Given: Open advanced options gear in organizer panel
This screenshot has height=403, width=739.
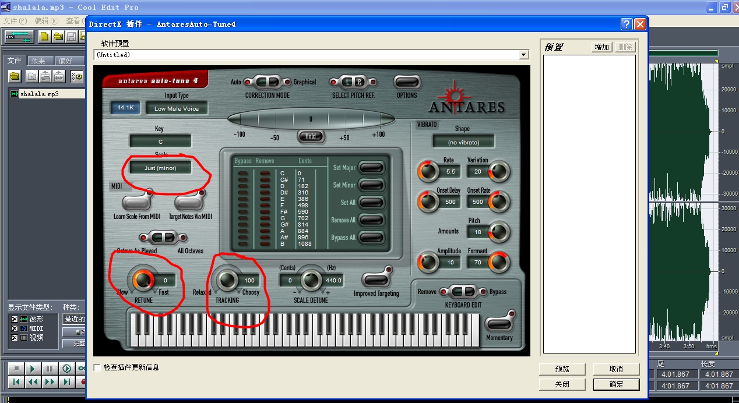Looking at the screenshot, I should [77, 76].
